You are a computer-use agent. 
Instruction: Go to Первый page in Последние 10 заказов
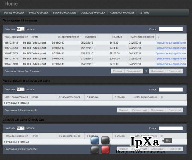tap(118, 71)
